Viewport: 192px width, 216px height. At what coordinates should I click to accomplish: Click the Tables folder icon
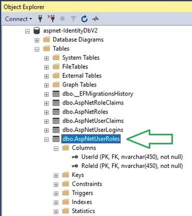(x=46, y=48)
